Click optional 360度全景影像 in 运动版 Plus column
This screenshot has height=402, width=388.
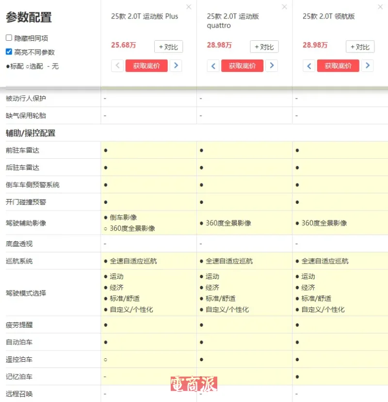[x=132, y=229]
